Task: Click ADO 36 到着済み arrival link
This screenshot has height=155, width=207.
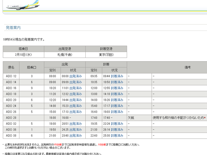Action: tap(117, 130)
